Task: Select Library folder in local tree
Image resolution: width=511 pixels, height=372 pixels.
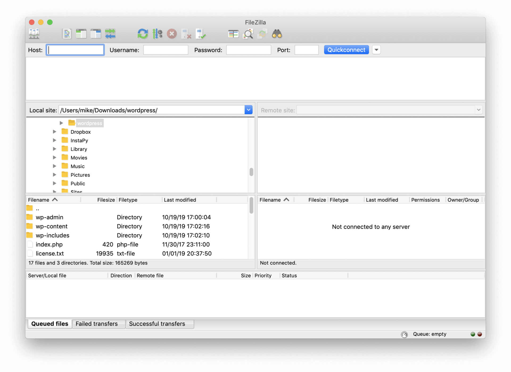Action: point(79,149)
